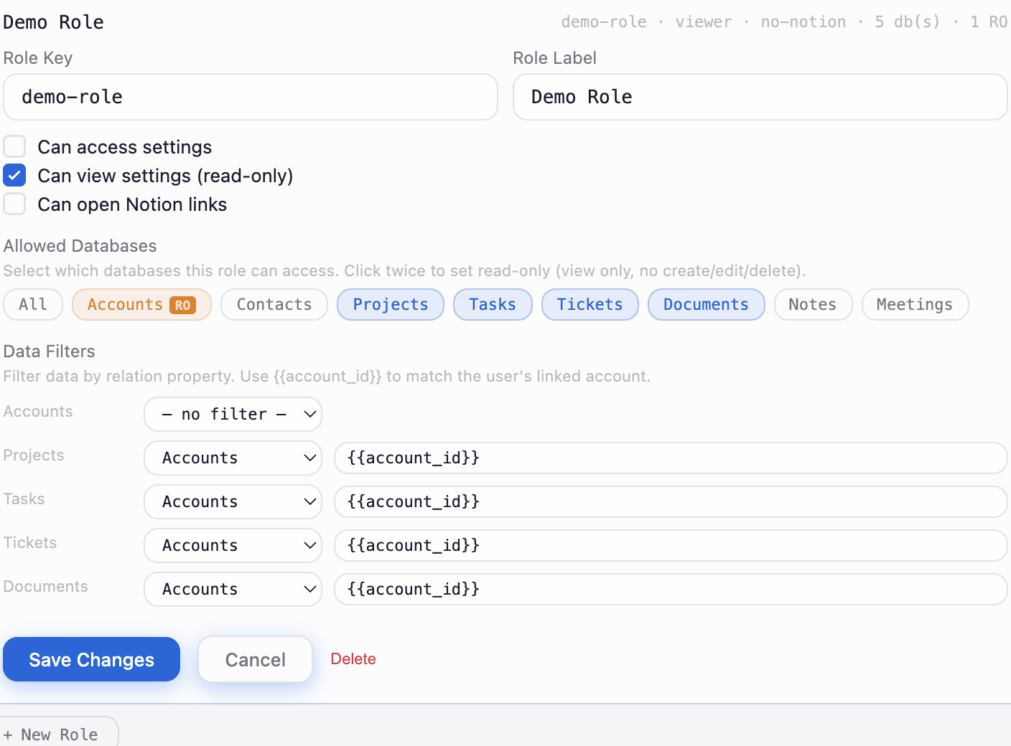The height and width of the screenshot is (746, 1011).
Task: Deselect the Tickets database pill
Action: 590,304
